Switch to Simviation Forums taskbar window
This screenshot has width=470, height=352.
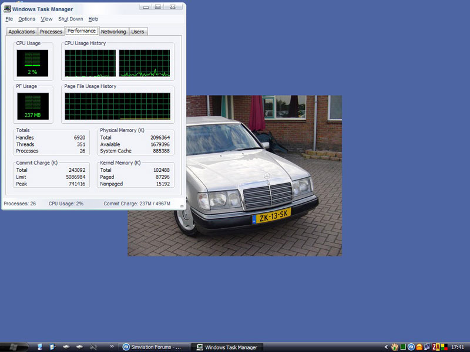(155, 347)
